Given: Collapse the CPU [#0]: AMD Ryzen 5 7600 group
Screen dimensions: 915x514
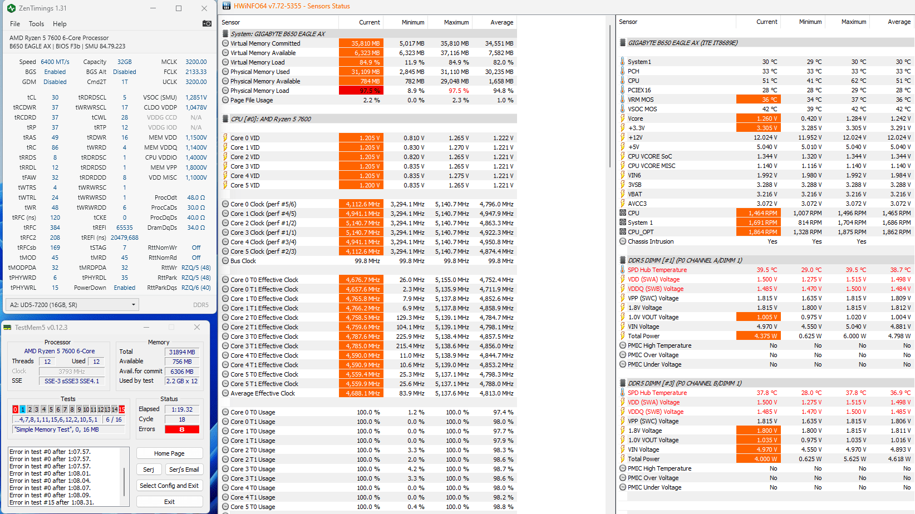Looking at the screenshot, I should (225, 119).
